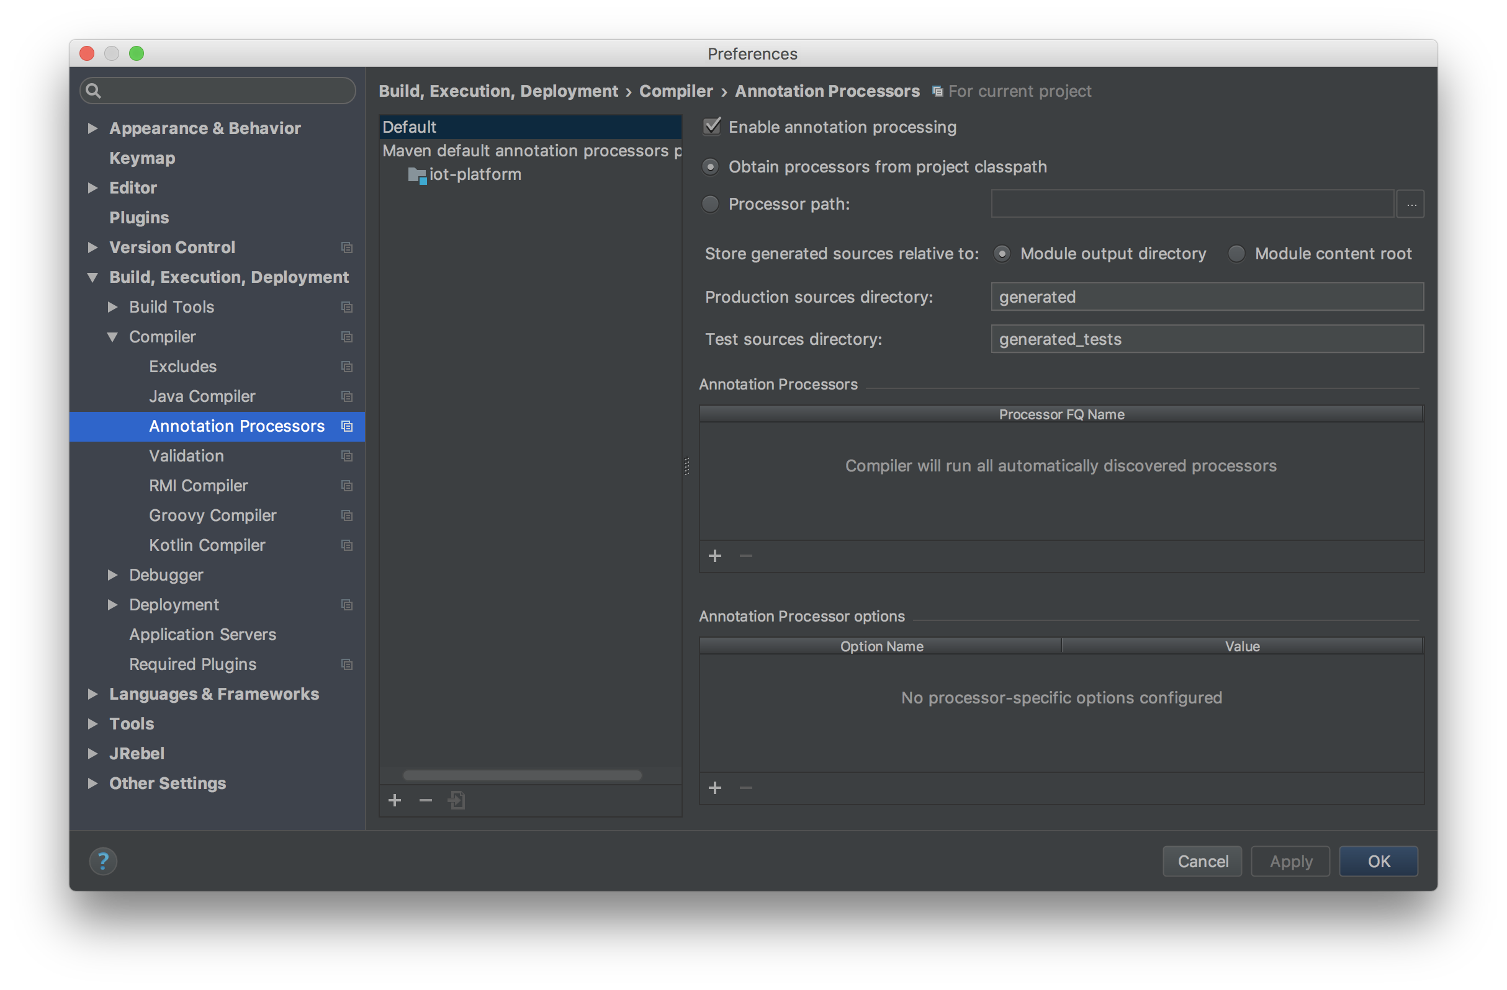The image size is (1507, 990).
Task: Click browse ellipsis button for processor path
Action: click(1411, 205)
